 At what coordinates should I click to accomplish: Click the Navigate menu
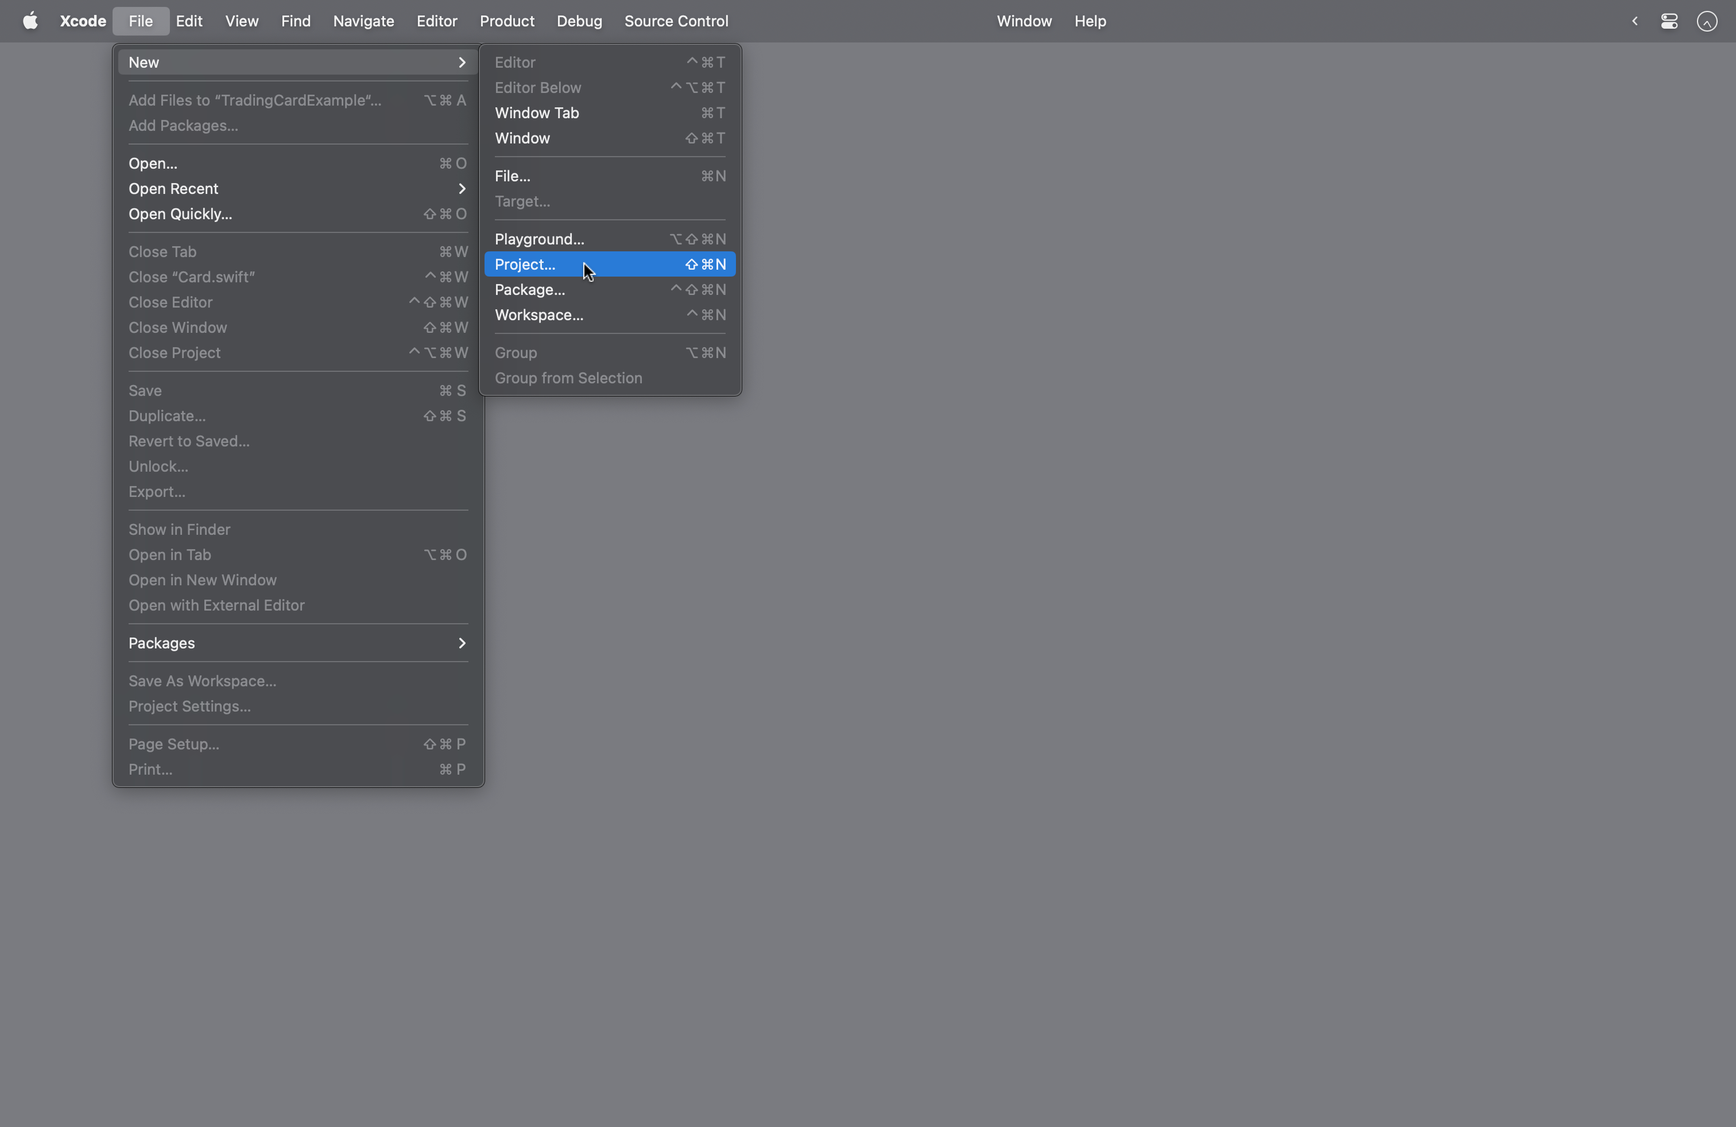tap(363, 20)
